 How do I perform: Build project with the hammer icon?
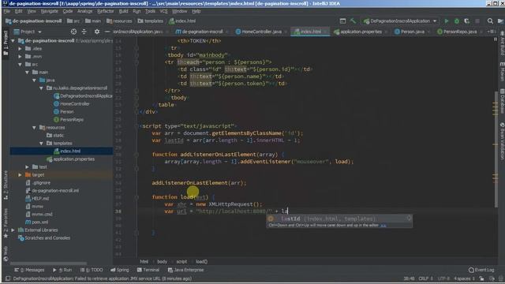coord(353,21)
